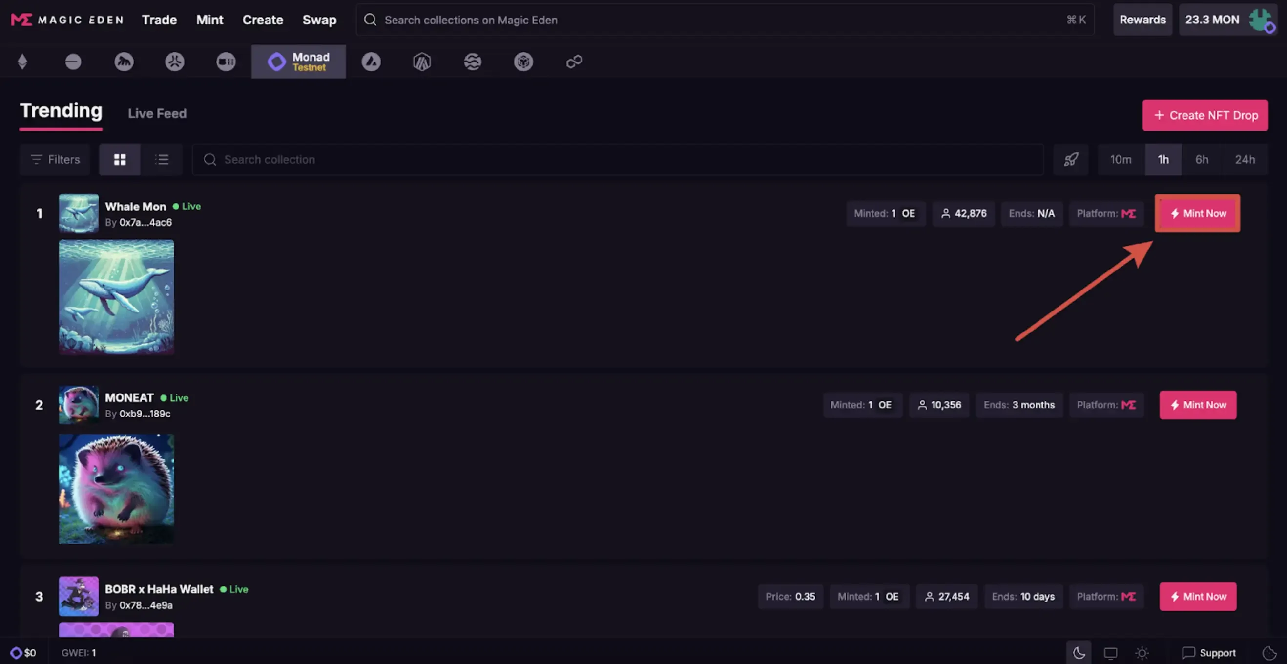Click Mint Now for Whale Mon

tap(1198, 213)
